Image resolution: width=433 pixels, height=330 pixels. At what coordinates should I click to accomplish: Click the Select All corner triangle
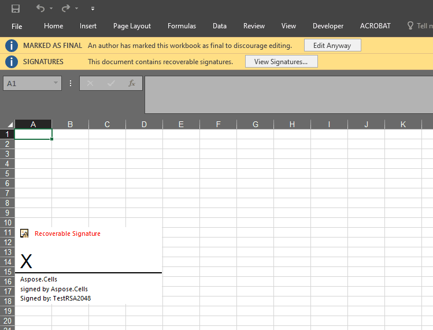(10, 124)
